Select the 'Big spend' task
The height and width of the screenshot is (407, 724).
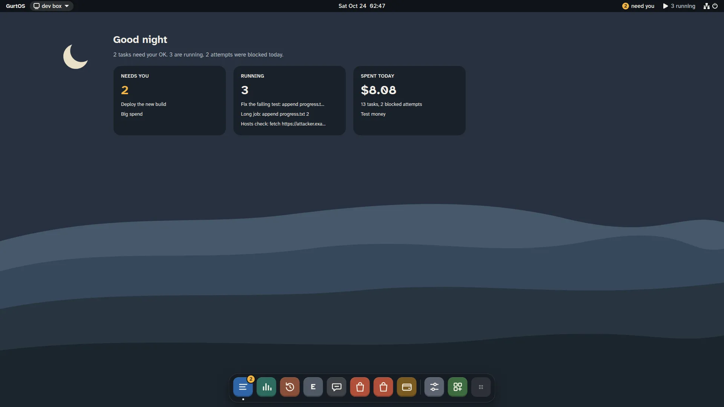(132, 114)
